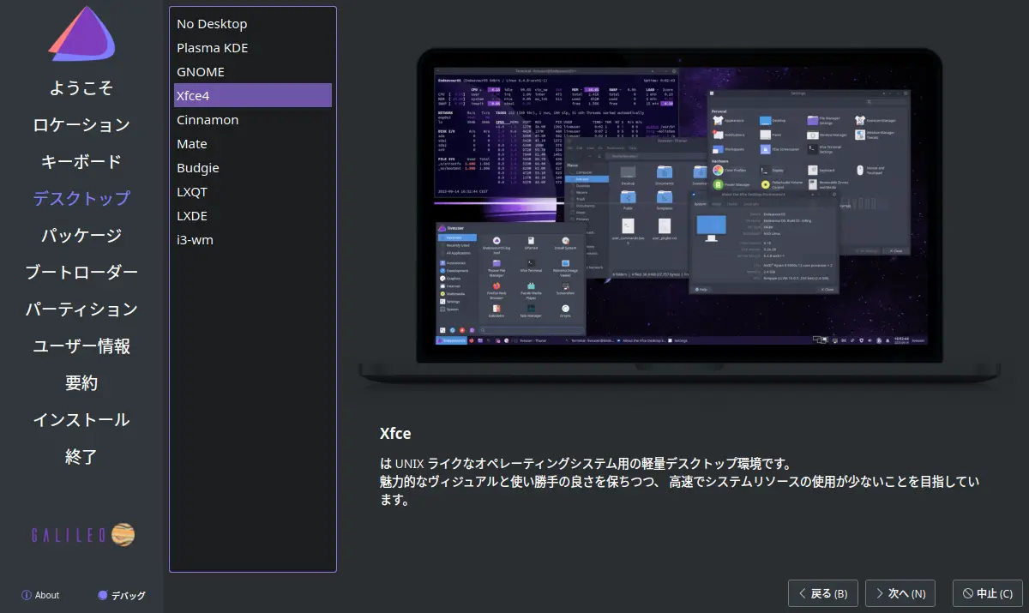The image size is (1029, 613).
Task: Open the ようこそ welcome step
Action: (x=81, y=87)
